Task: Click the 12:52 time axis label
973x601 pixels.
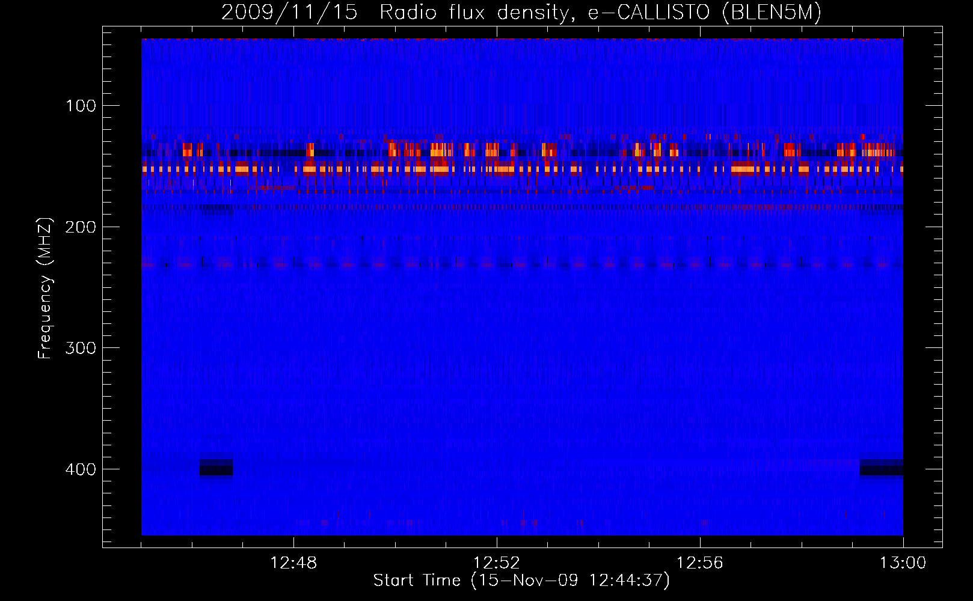Action: point(497,563)
